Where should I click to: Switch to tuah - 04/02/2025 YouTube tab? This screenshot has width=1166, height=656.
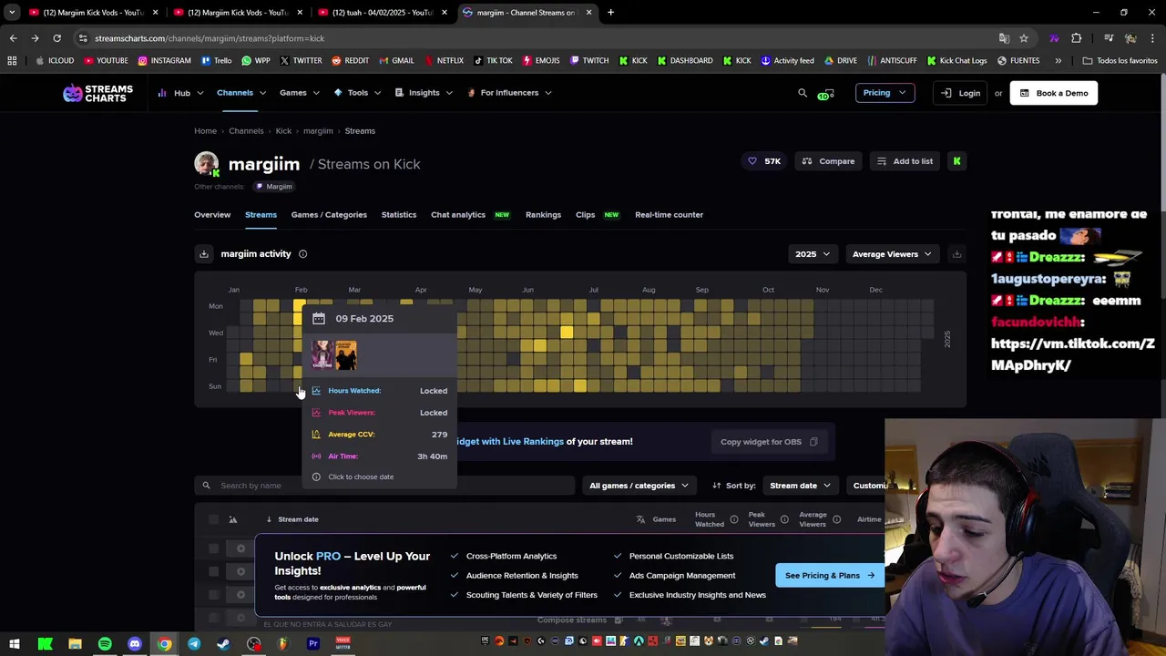coord(381,13)
